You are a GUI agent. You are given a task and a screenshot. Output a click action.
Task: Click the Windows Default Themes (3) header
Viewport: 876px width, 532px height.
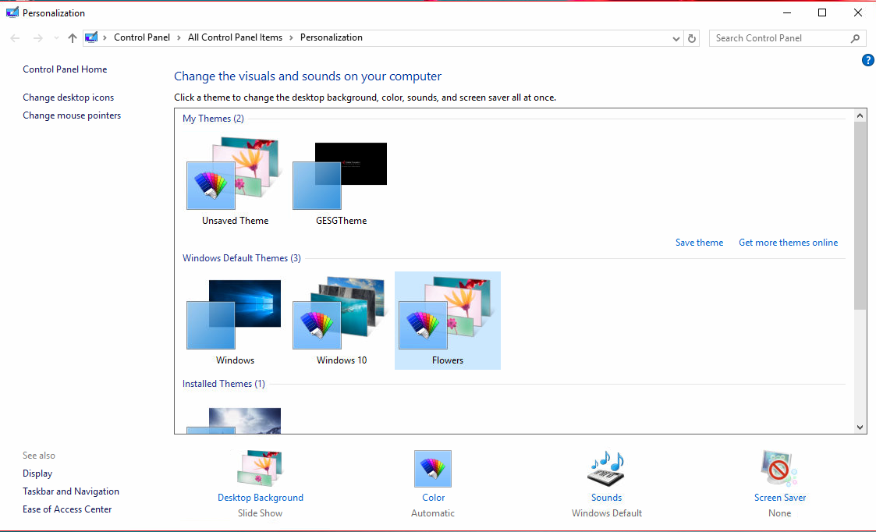241,258
